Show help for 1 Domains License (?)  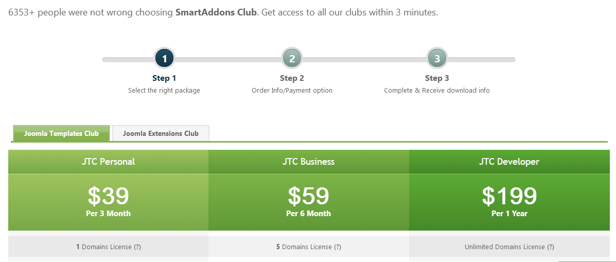pyautogui.click(x=137, y=247)
